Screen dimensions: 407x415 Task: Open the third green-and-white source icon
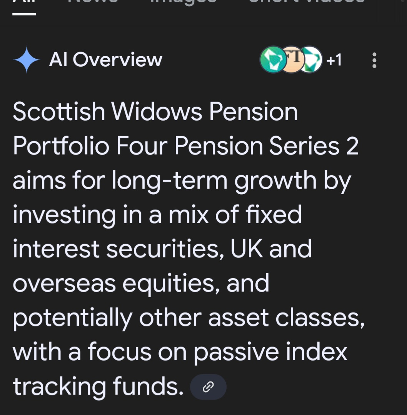point(311,60)
